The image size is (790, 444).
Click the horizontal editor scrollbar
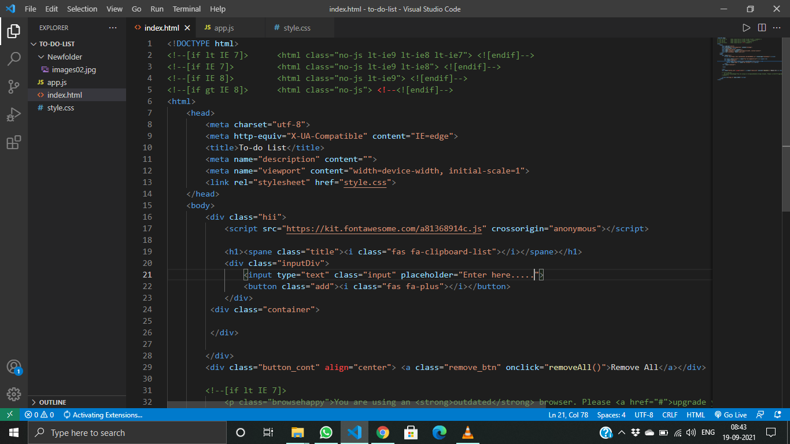point(357,404)
